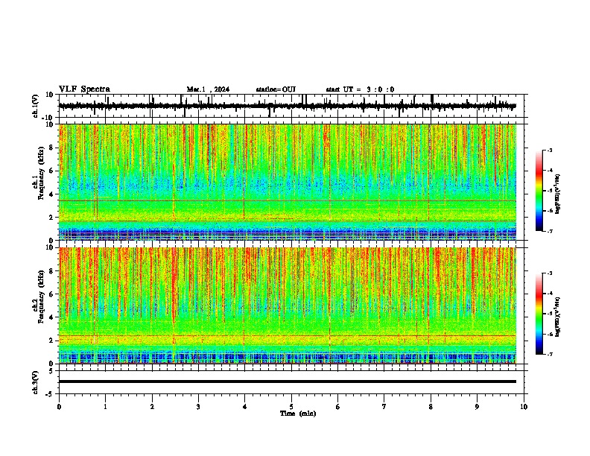
Task: Click the time axis tick label 8
Action: (x=431, y=407)
